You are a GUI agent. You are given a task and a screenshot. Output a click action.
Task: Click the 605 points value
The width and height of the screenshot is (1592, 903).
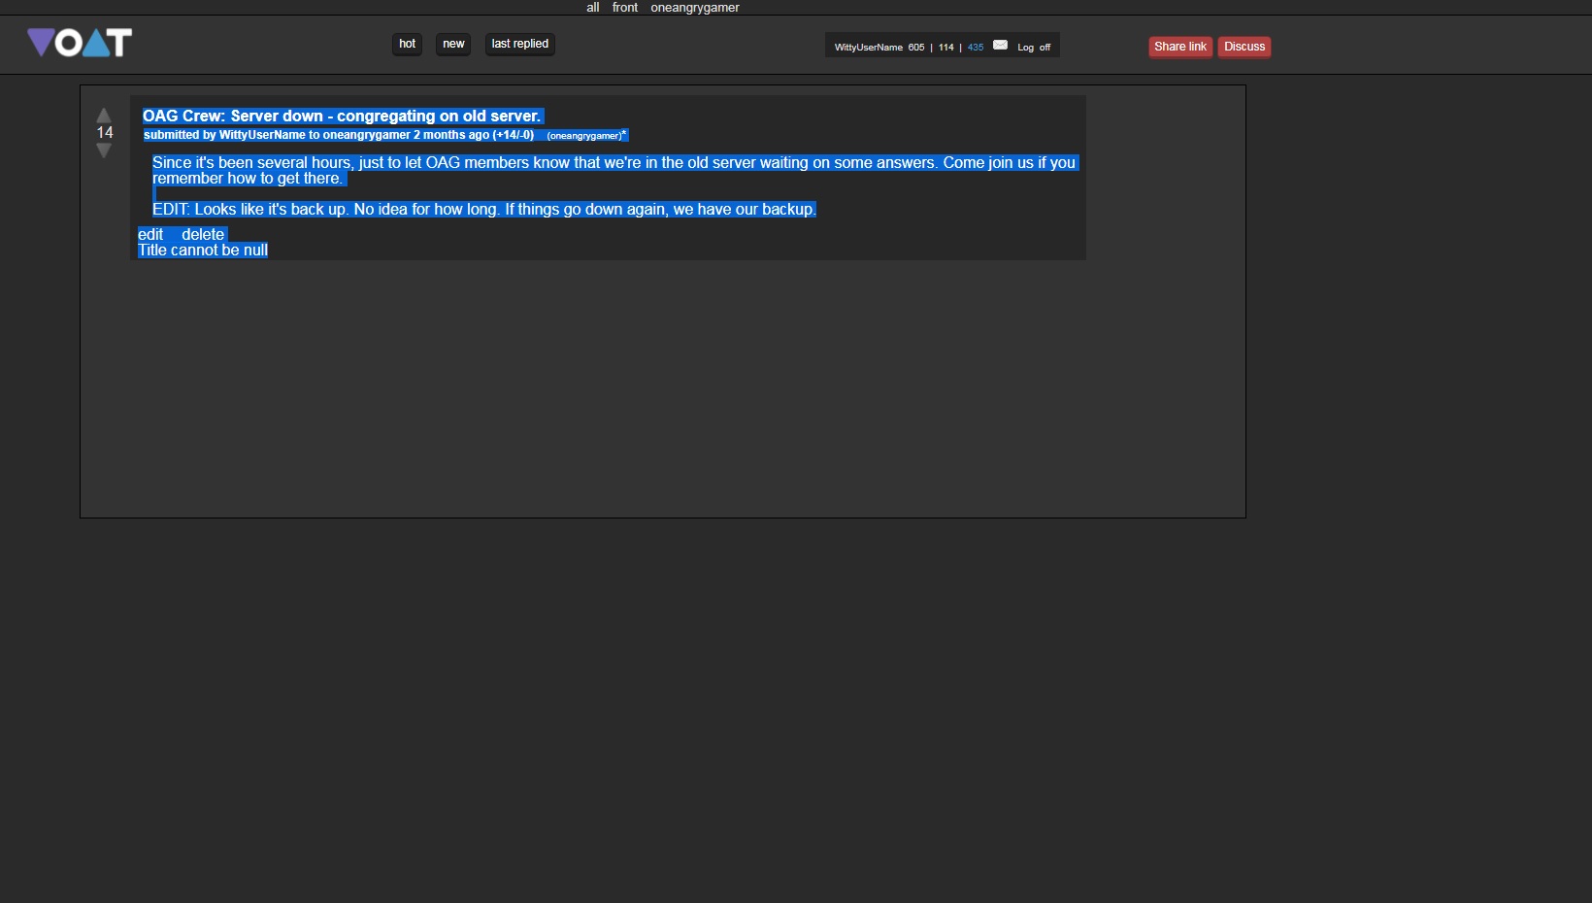[x=916, y=48]
